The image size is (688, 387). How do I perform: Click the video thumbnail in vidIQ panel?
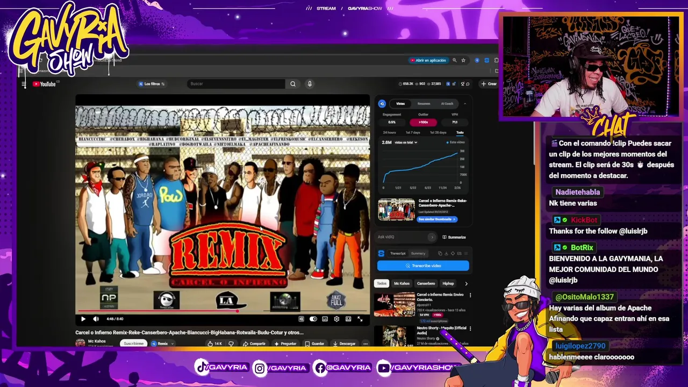click(396, 210)
